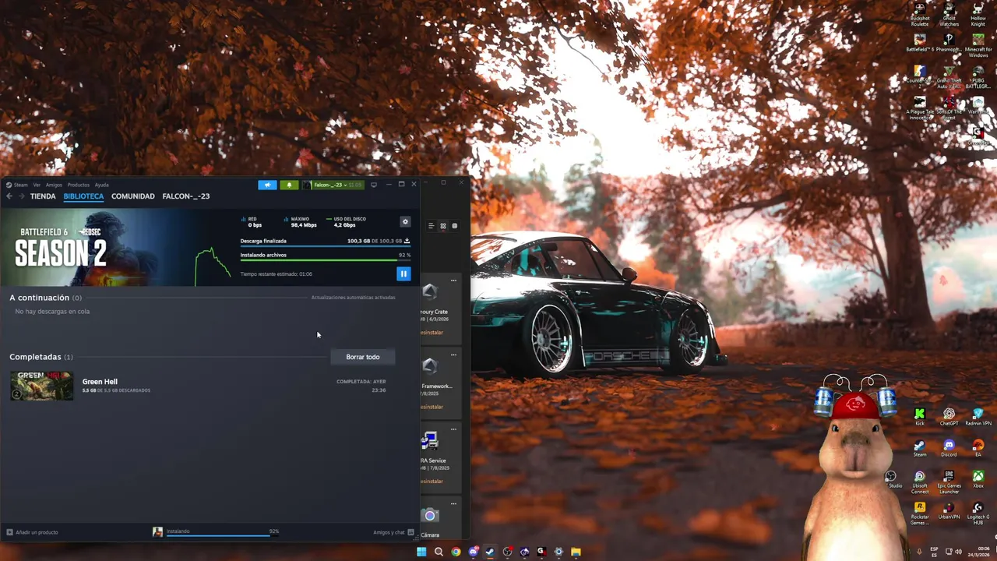
Task: Open PUBG BATTLEGROUNDS desktop shortcut
Action: click(x=978, y=76)
